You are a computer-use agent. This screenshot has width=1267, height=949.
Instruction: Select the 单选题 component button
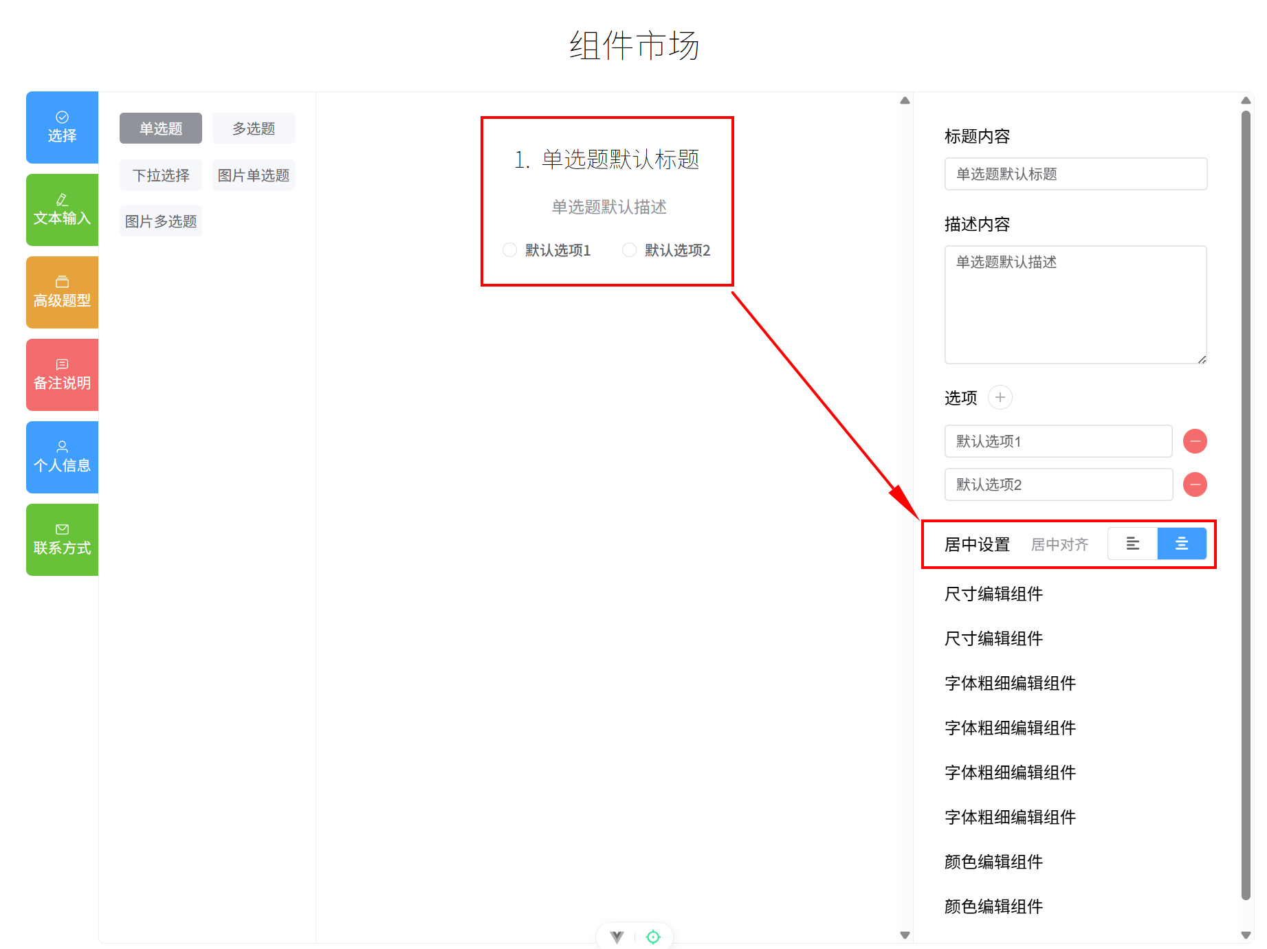(x=161, y=129)
